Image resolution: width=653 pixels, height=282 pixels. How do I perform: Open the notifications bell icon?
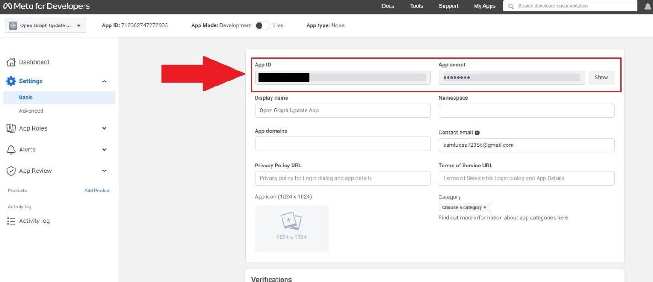click(x=648, y=6)
